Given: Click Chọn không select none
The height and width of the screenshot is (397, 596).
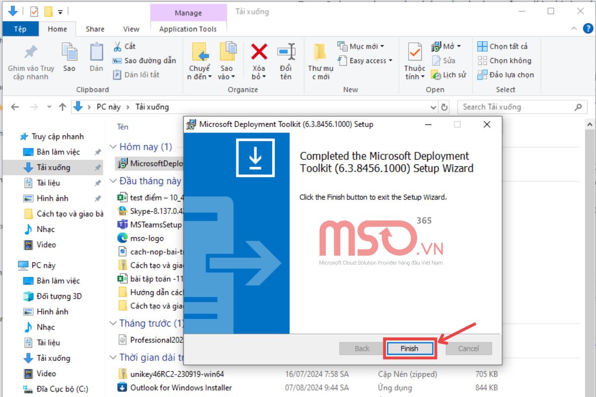Looking at the screenshot, I should coord(504,61).
